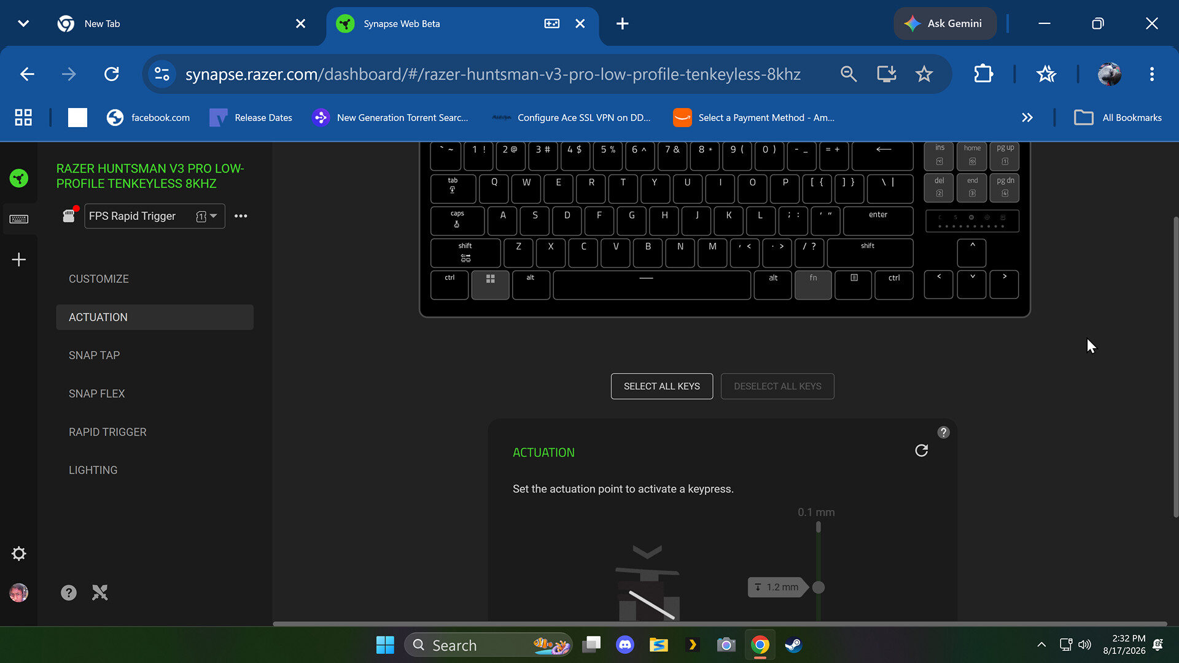The height and width of the screenshot is (663, 1179).
Task: Click the page vertical scrollbar
Action: point(1175,366)
